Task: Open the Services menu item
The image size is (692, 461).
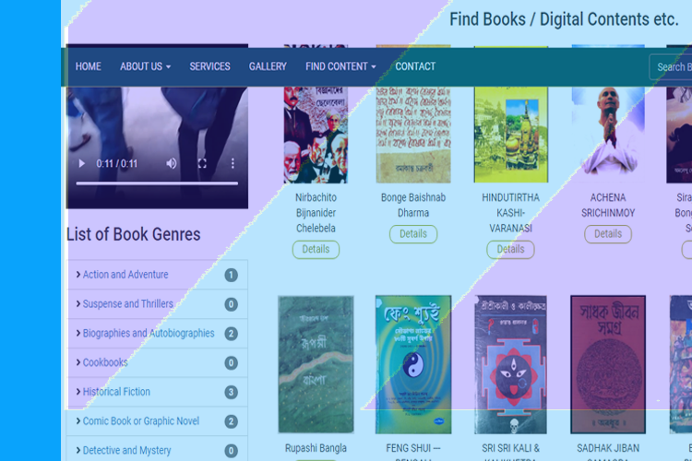Action: pos(209,66)
